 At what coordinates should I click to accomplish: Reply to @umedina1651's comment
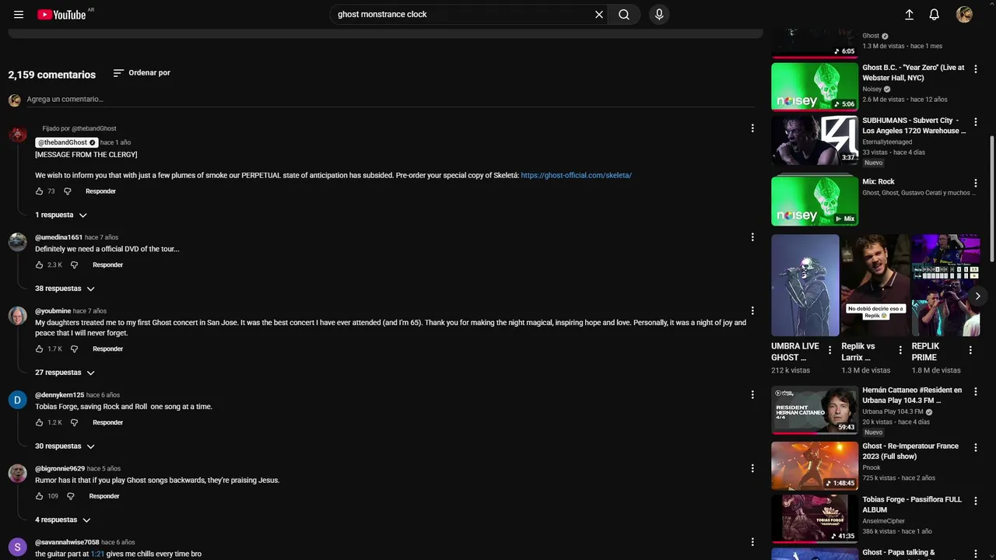pyautogui.click(x=107, y=265)
